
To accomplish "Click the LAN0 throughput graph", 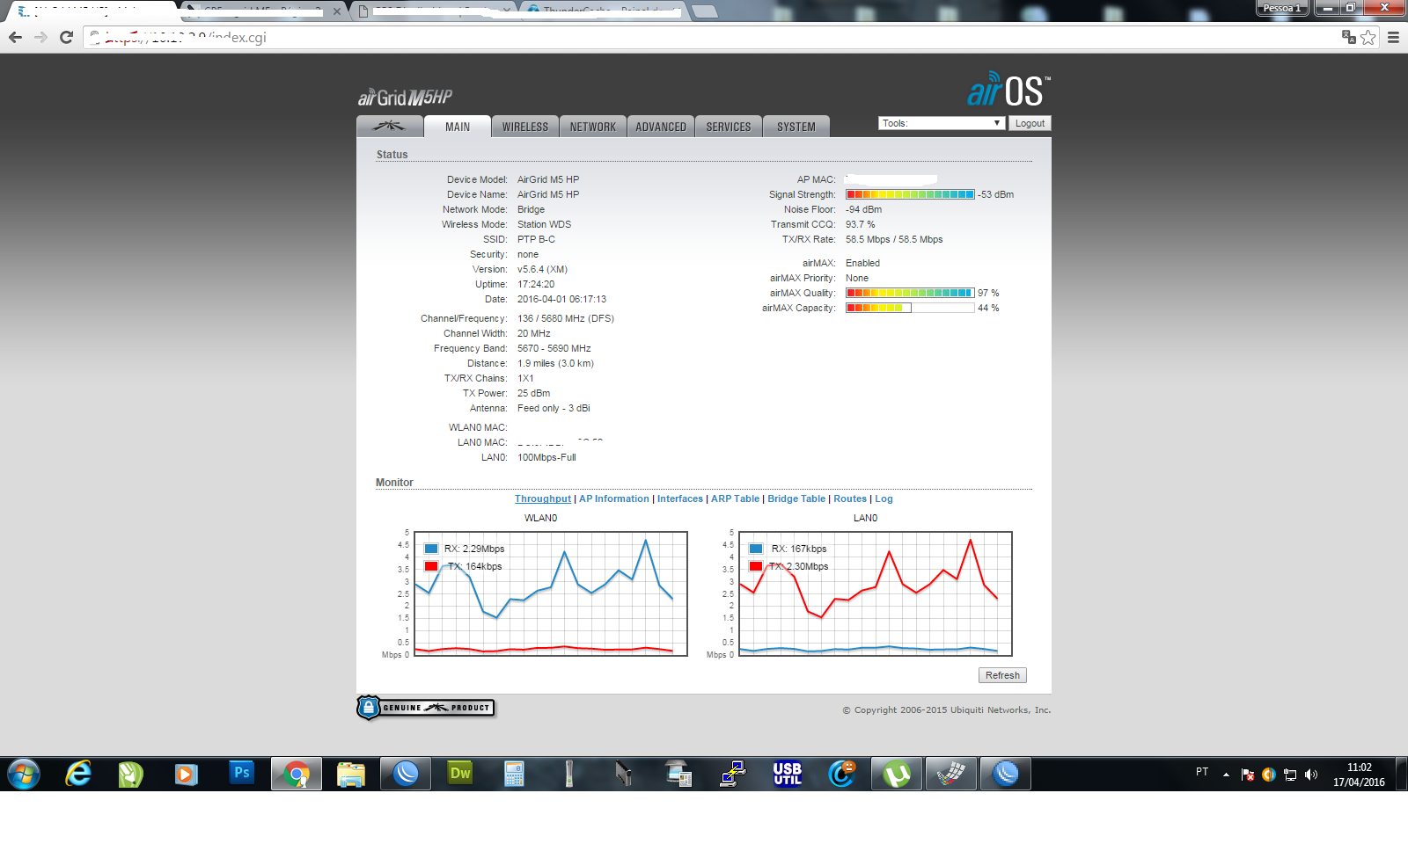I will click(876, 593).
